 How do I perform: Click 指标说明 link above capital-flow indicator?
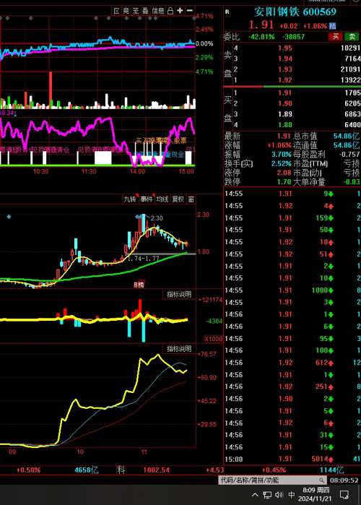179,294
